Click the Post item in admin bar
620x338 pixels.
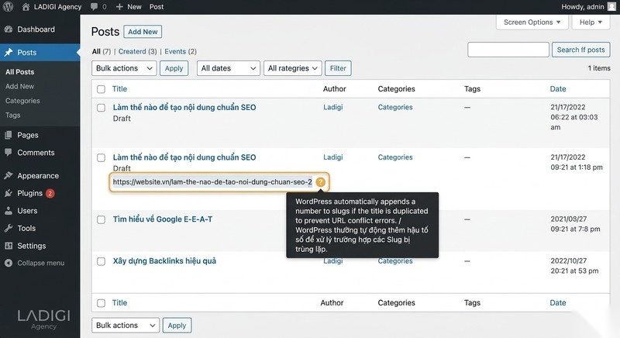(x=157, y=7)
